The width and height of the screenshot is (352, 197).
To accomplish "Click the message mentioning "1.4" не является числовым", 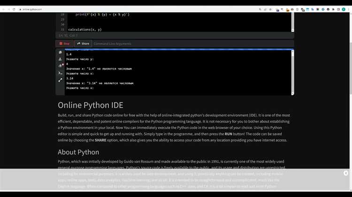I will (99, 69).
